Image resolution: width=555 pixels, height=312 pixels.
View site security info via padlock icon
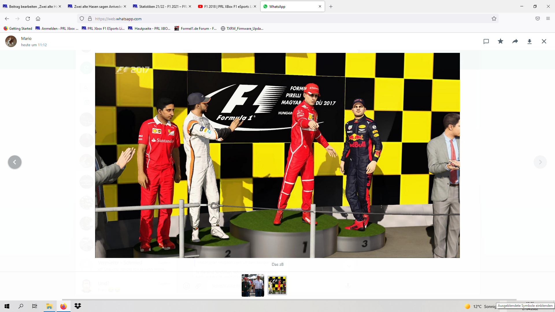[x=90, y=19]
